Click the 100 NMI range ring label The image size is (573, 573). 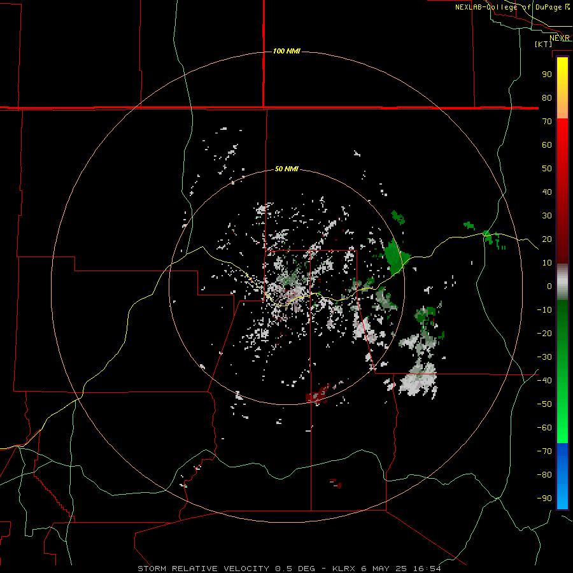click(x=286, y=51)
